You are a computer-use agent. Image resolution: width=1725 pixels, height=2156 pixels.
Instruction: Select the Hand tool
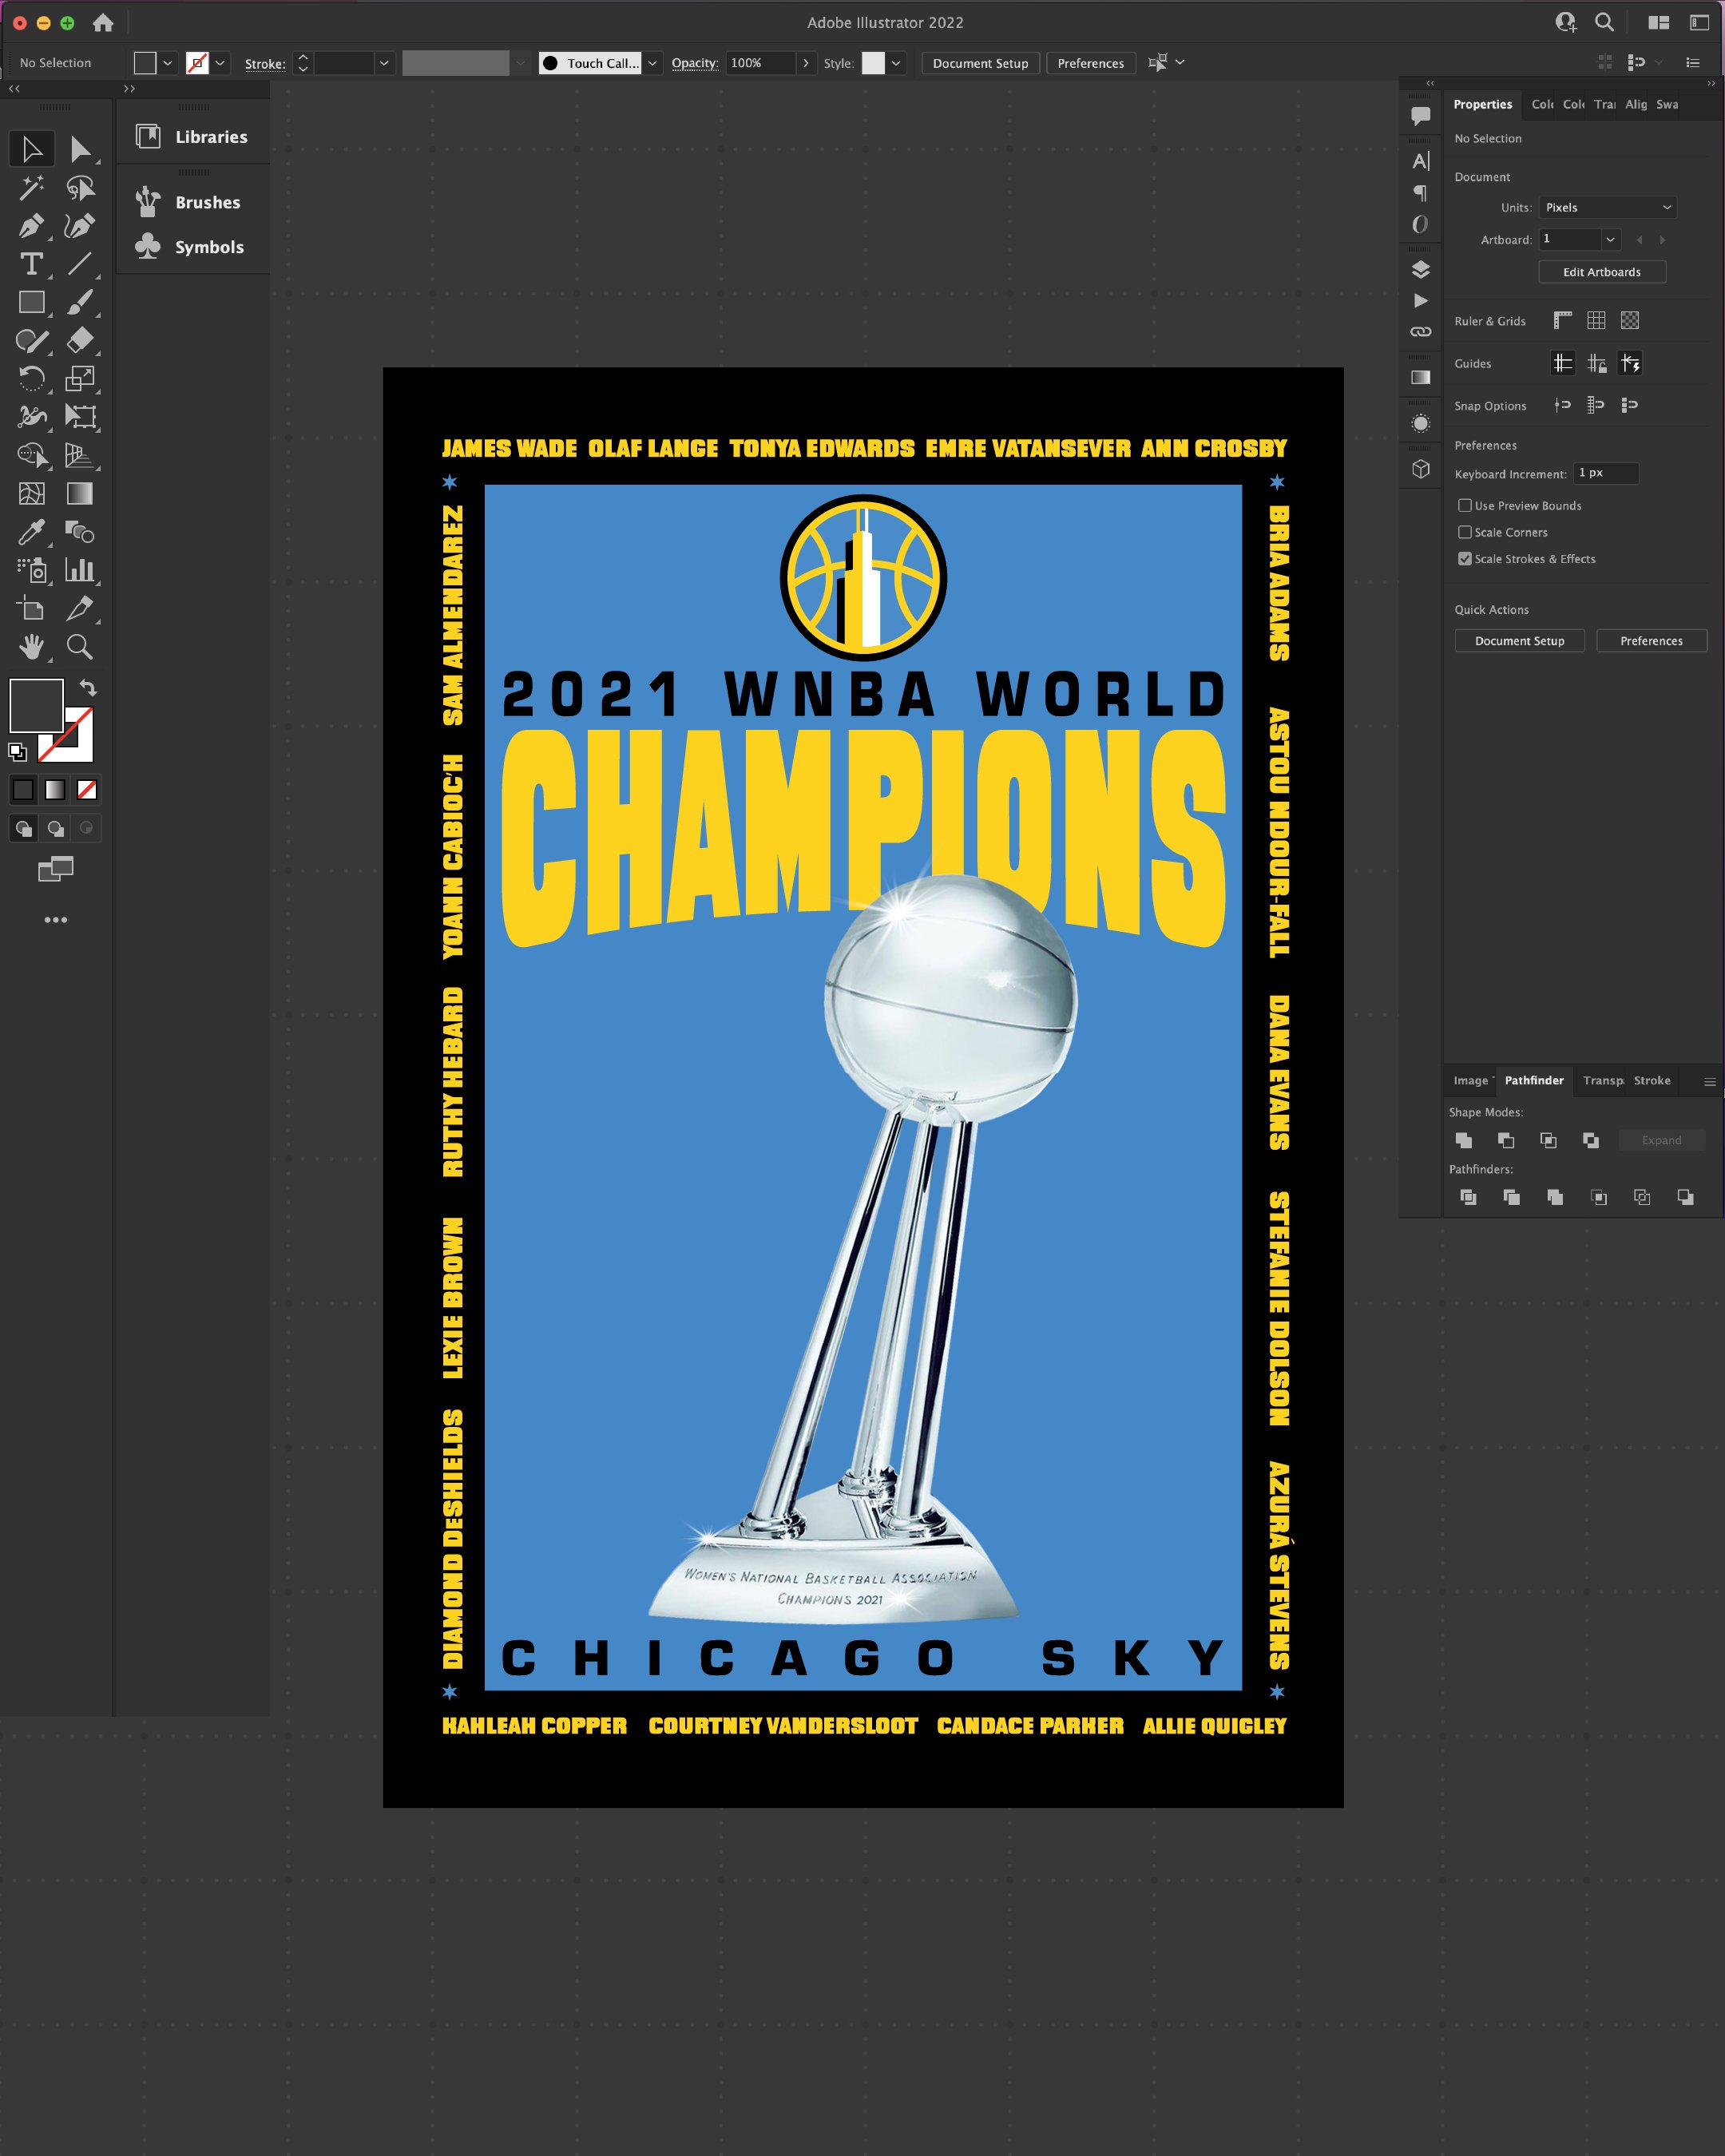[x=32, y=646]
